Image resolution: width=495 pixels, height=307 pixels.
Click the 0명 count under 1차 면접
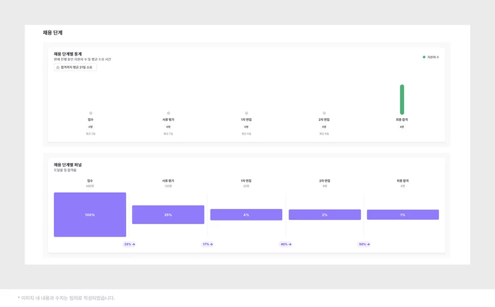click(246, 127)
